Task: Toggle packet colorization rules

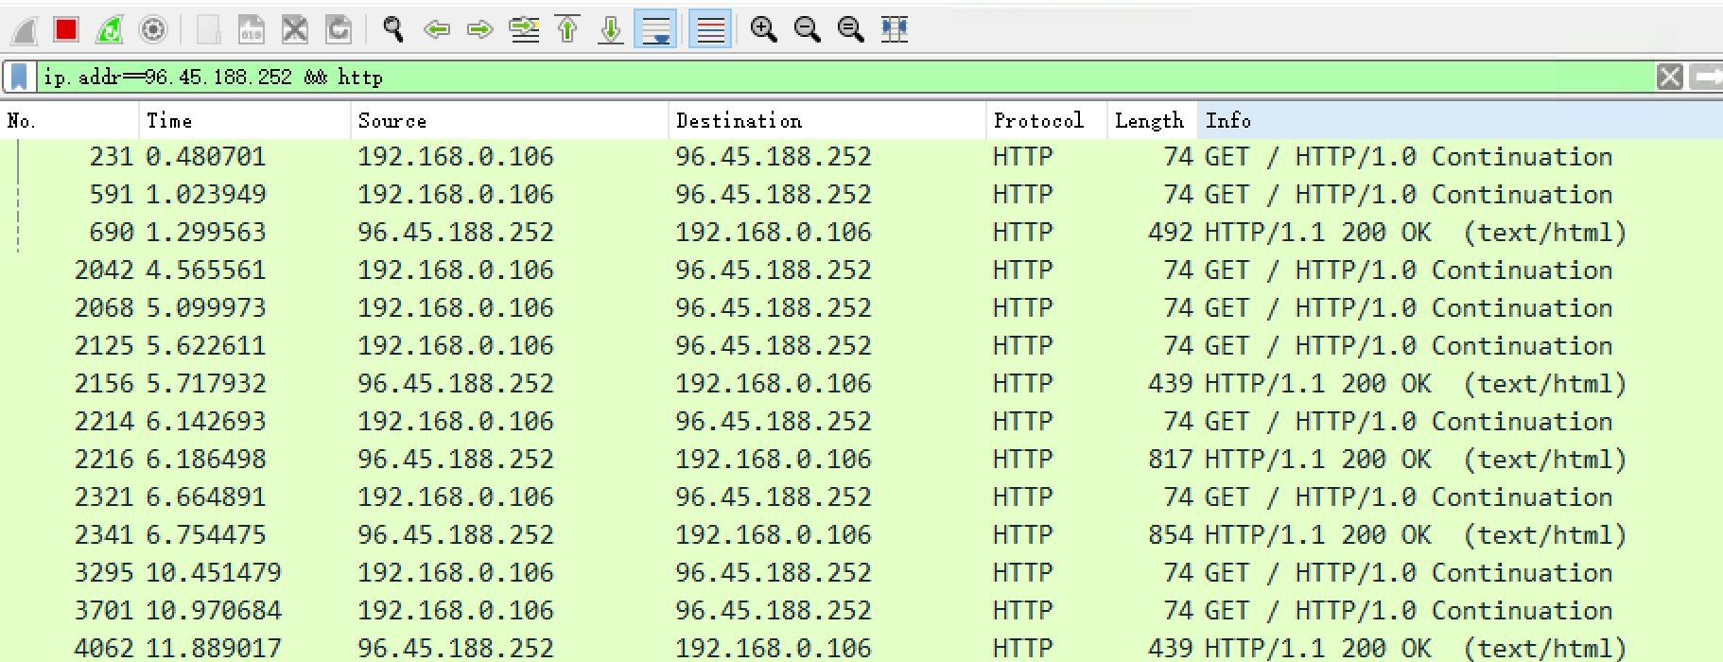Action: 710,30
